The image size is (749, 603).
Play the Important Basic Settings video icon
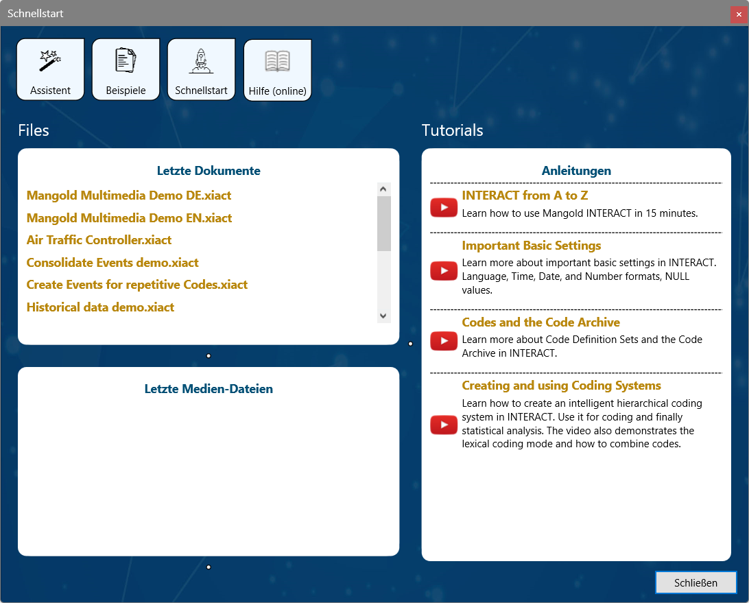coord(444,271)
